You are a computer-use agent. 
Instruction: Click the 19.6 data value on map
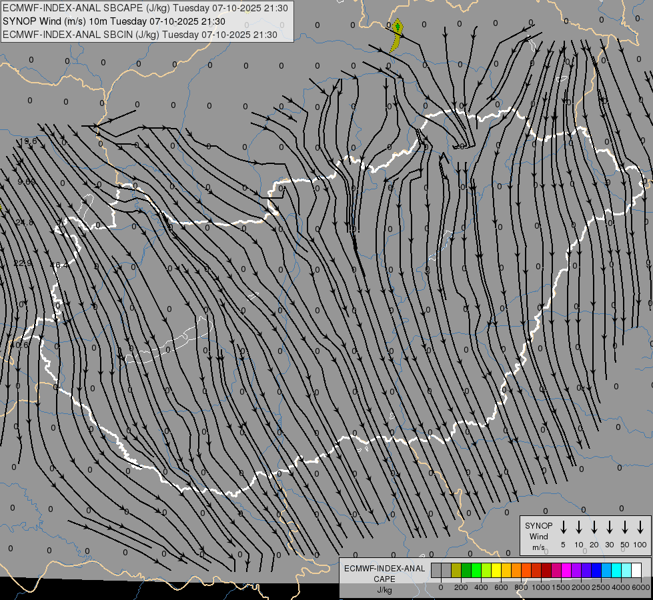click(x=28, y=141)
